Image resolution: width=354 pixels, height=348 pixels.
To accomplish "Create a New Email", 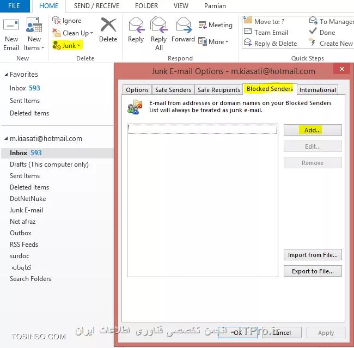I will [11, 34].
